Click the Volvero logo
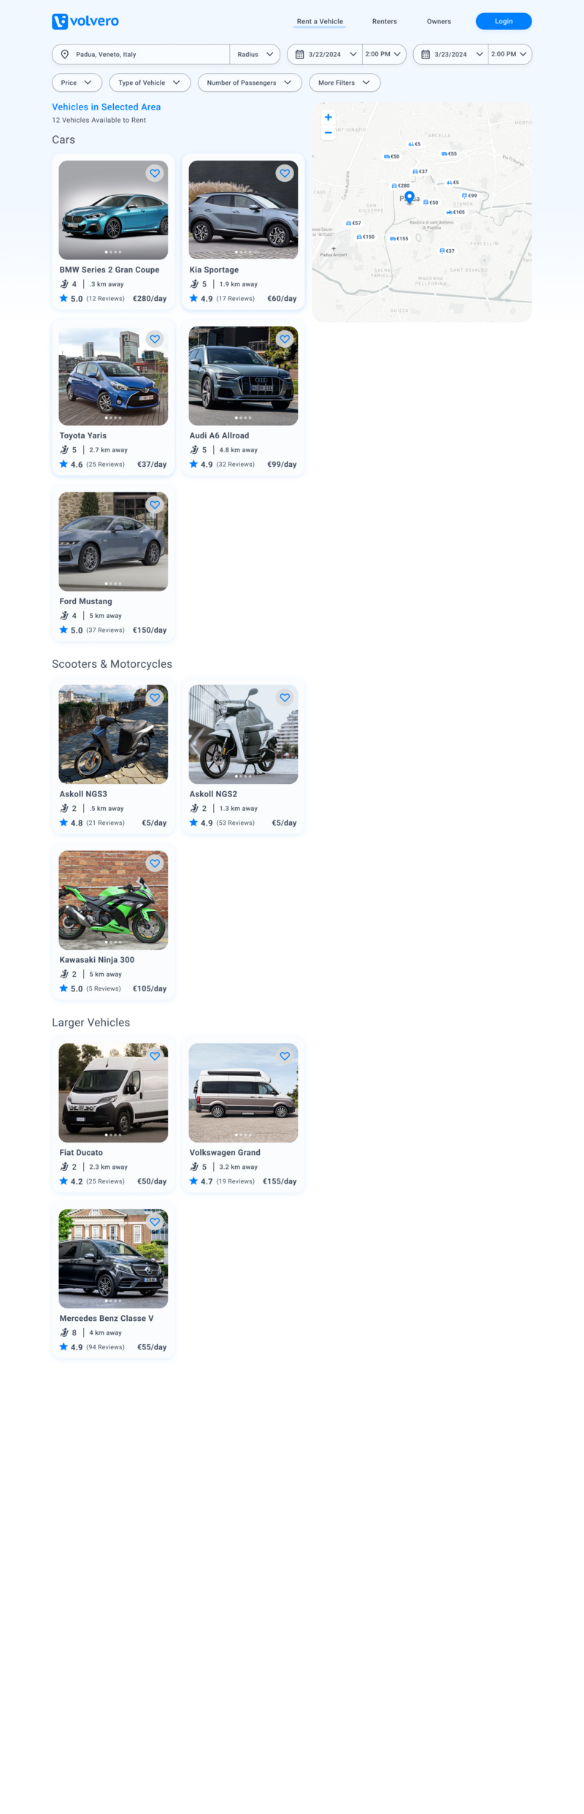Image resolution: width=584 pixels, height=1814 pixels. tap(85, 21)
